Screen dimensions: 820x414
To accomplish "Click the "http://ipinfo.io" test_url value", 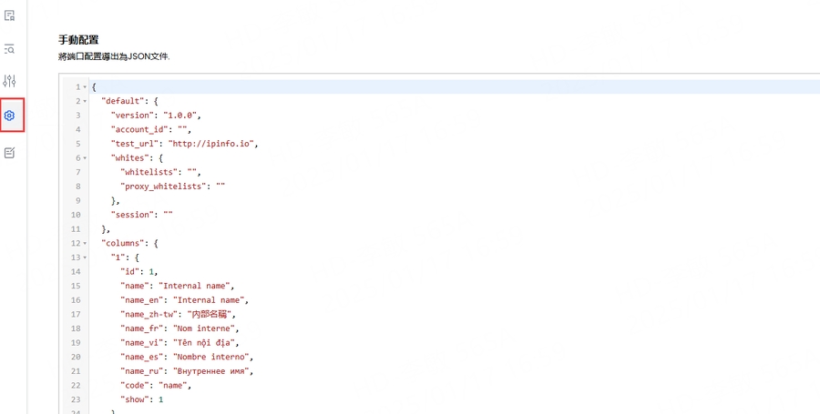I will click(x=213, y=144).
